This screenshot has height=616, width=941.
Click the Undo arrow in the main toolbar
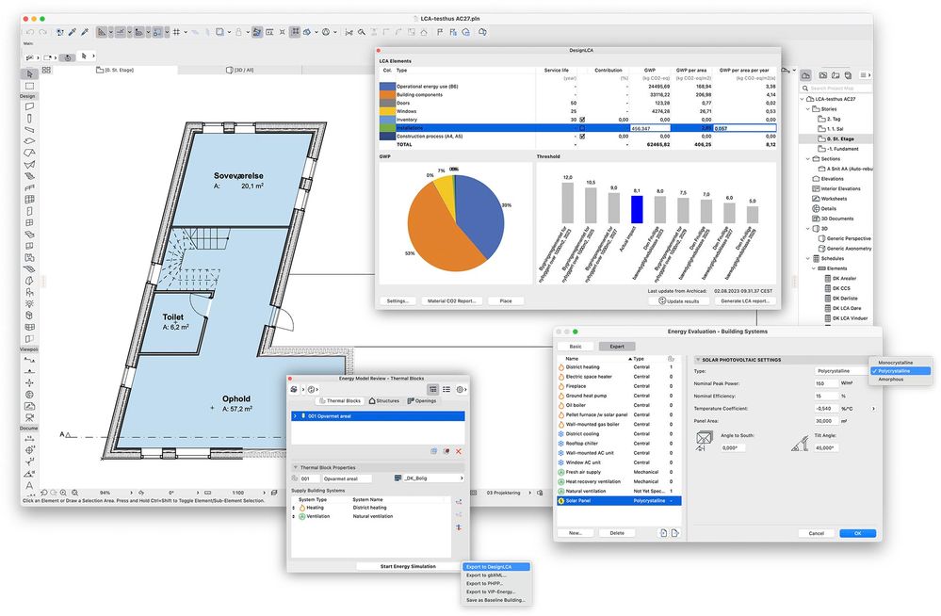(x=30, y=32)
